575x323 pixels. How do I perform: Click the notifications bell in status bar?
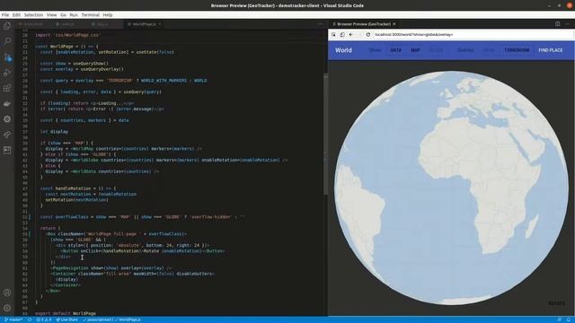[569, 319]
